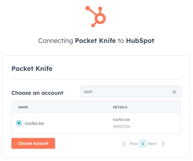Click the NAME column header
Viewport: 193px width, 161px height.
click(x=23, y=107)
